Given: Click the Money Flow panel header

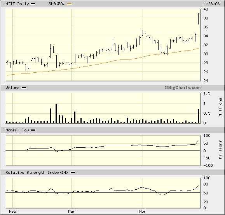Looking at the screenshot, I should 113,130.
